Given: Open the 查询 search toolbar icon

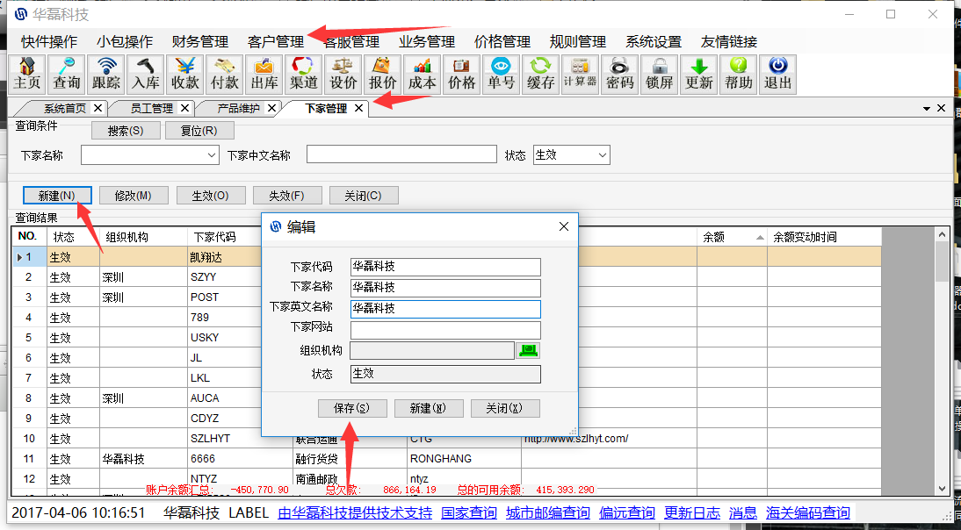Looking at the screenshot, I should (67, 74).
